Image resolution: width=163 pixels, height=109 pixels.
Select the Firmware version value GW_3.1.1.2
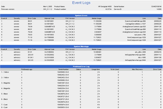47,9
